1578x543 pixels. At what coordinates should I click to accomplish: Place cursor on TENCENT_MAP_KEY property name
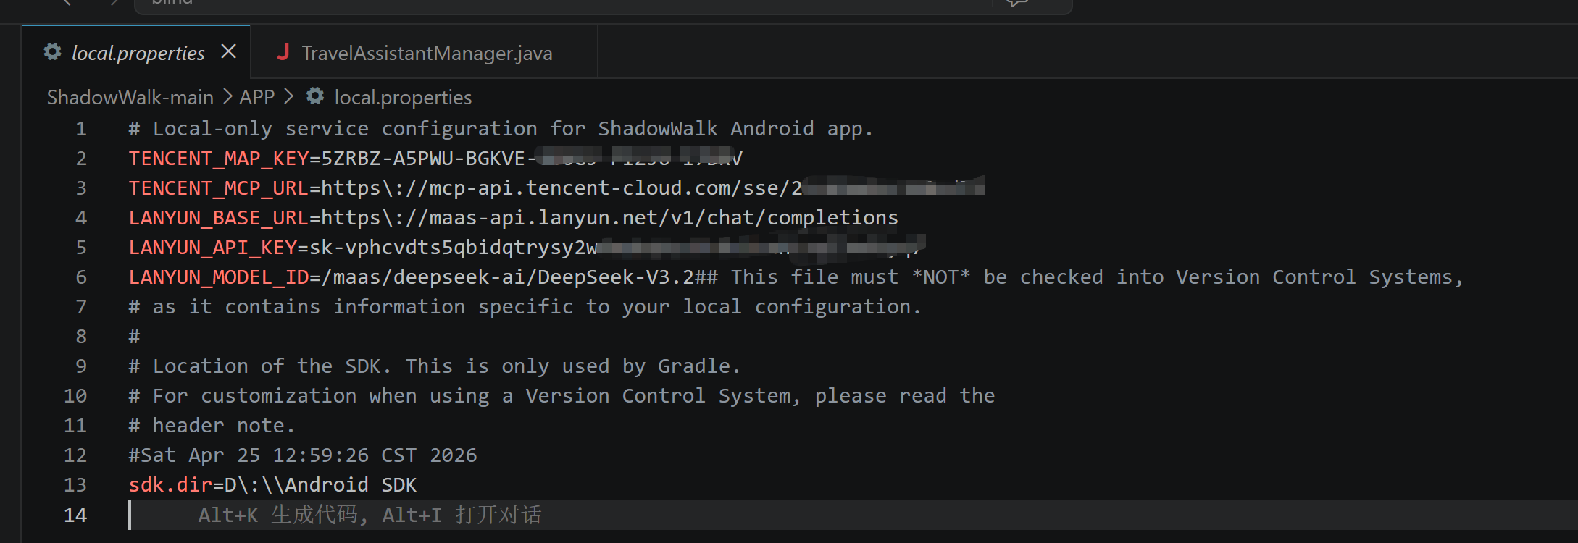(219, 159)
